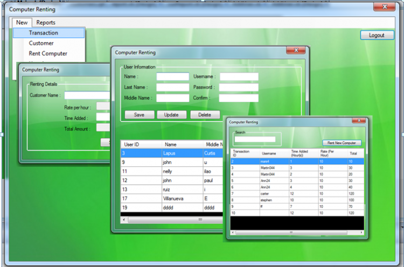Focus the Search field in transactions window
Screen dimensions: 404x267
tap(255, 139)
